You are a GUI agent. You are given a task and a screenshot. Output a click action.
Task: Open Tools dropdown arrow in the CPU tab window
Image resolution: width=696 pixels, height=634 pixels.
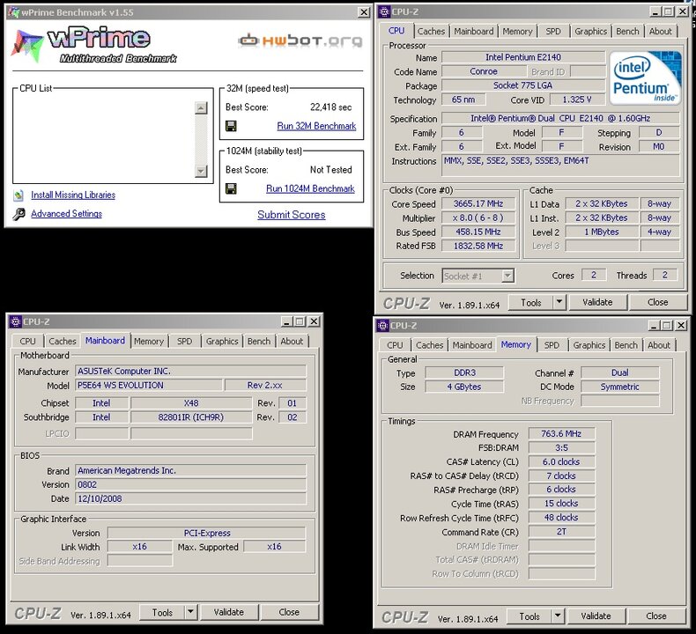559,303
